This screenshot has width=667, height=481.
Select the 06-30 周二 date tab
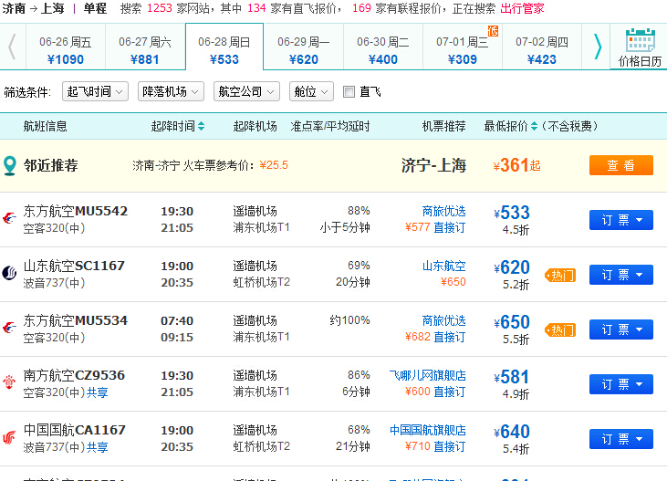(383, 47)
